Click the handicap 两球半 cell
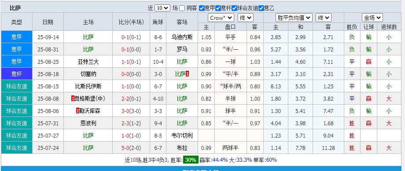Screen dimensions: 405x171 (230, 148)
